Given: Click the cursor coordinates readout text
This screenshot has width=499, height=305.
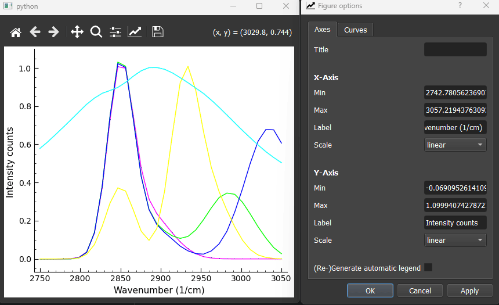Looking at the screenshot, I should tap(252, 32).
